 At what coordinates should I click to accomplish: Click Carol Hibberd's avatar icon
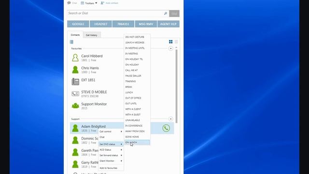75,58
